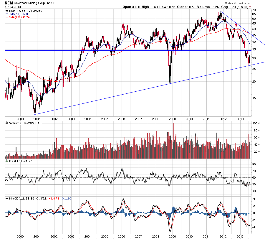Click the 35 label on the price axis
265x239 pixels.
pyautogui.click(x=254, y=50)
